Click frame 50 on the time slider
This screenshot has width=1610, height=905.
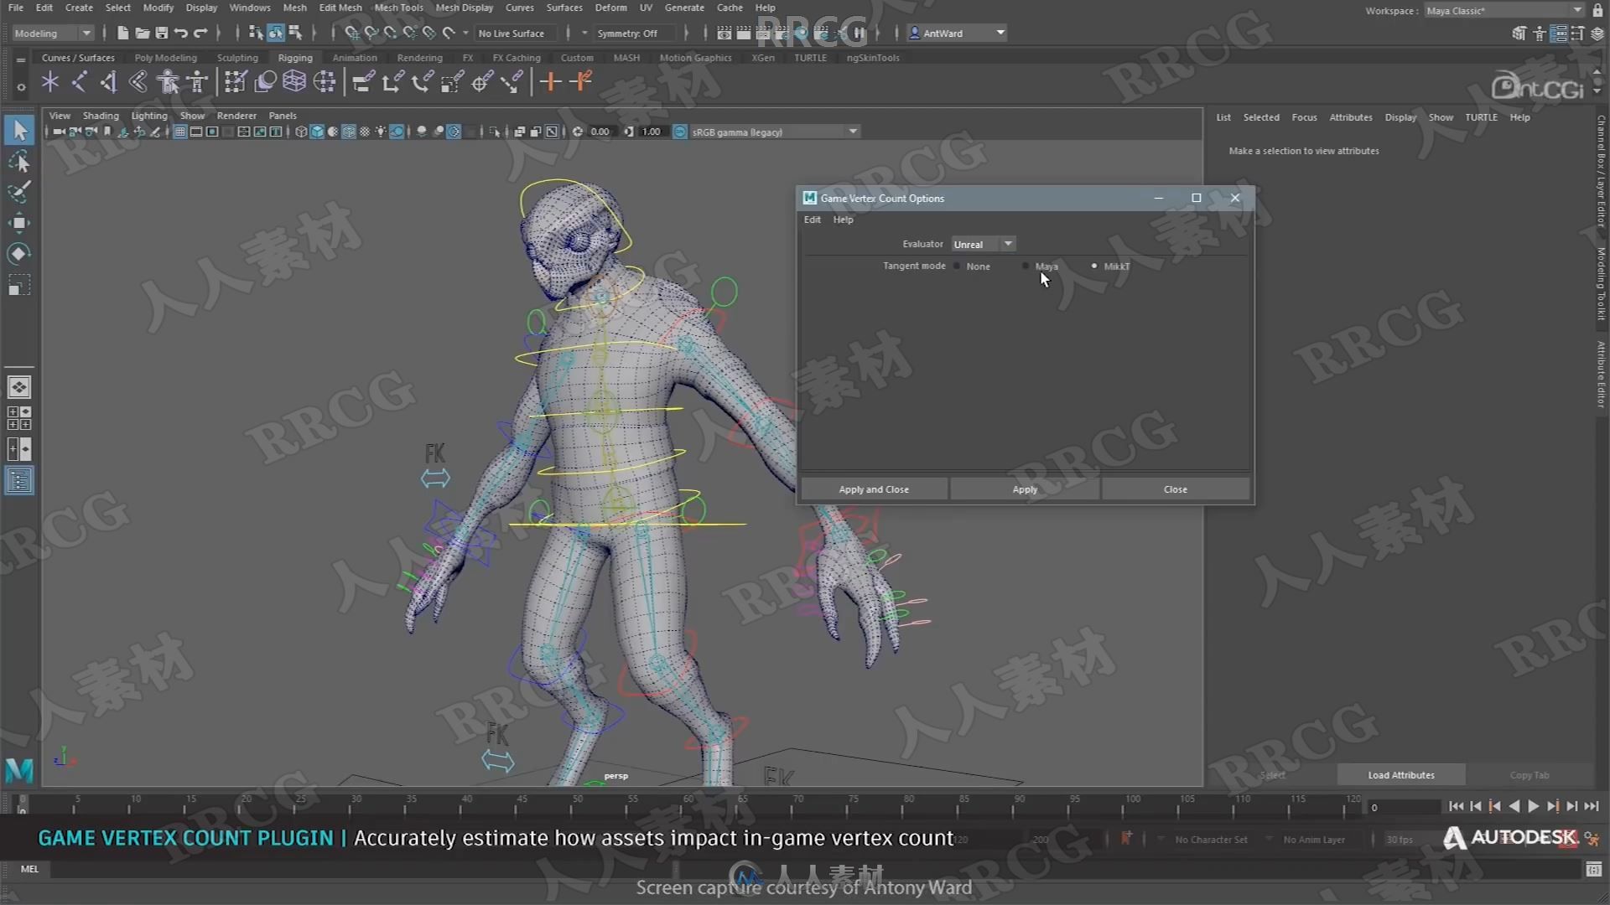[x=577, y=804]
